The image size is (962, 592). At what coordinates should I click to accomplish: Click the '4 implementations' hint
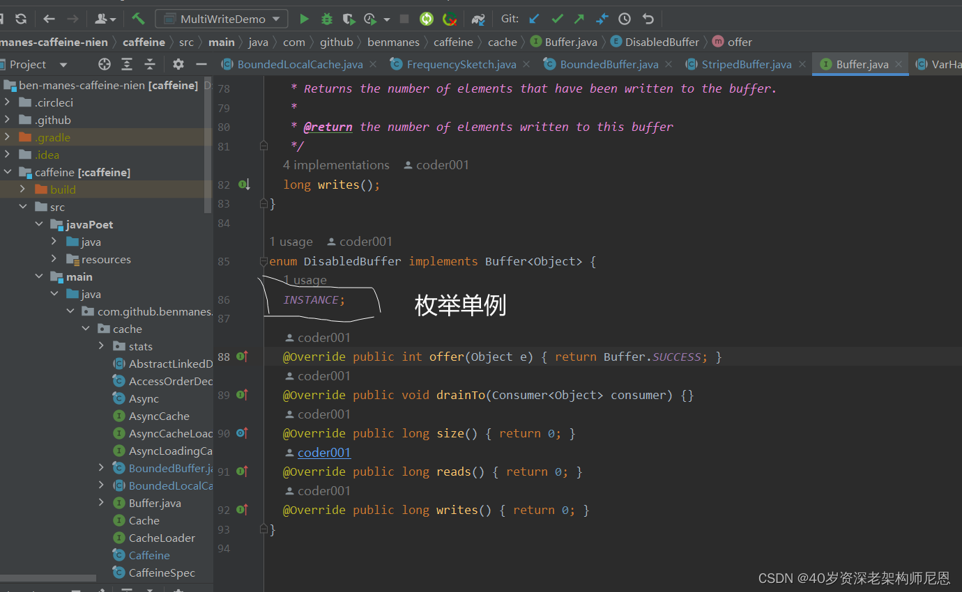[336, 165]
